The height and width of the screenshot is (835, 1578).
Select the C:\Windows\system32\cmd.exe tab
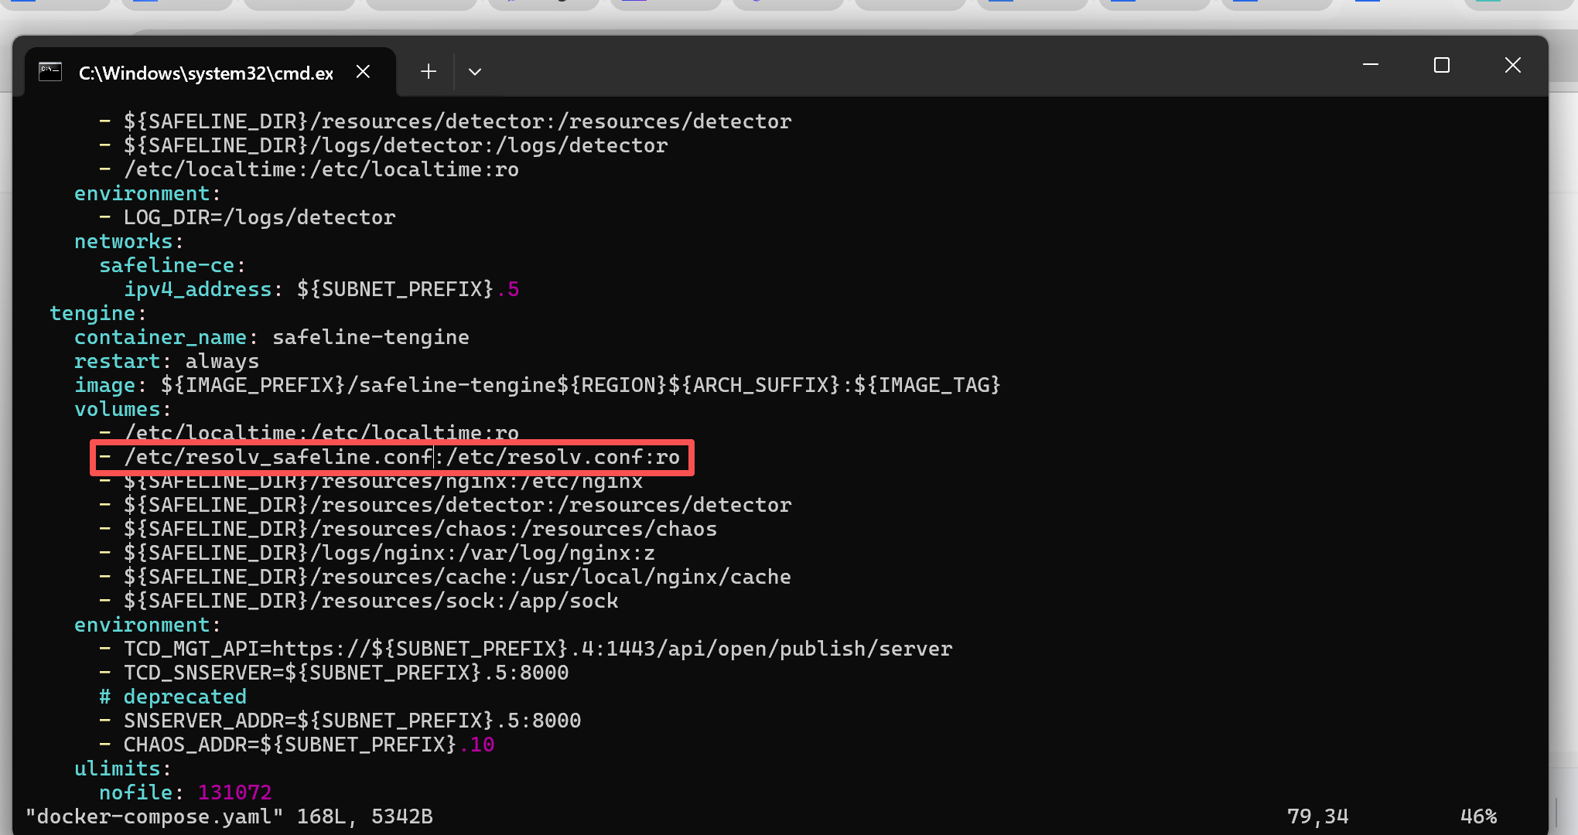click(x=206, y=73)
